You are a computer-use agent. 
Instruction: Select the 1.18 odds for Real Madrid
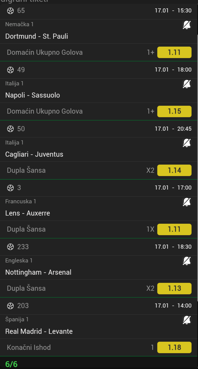[174, 347]
